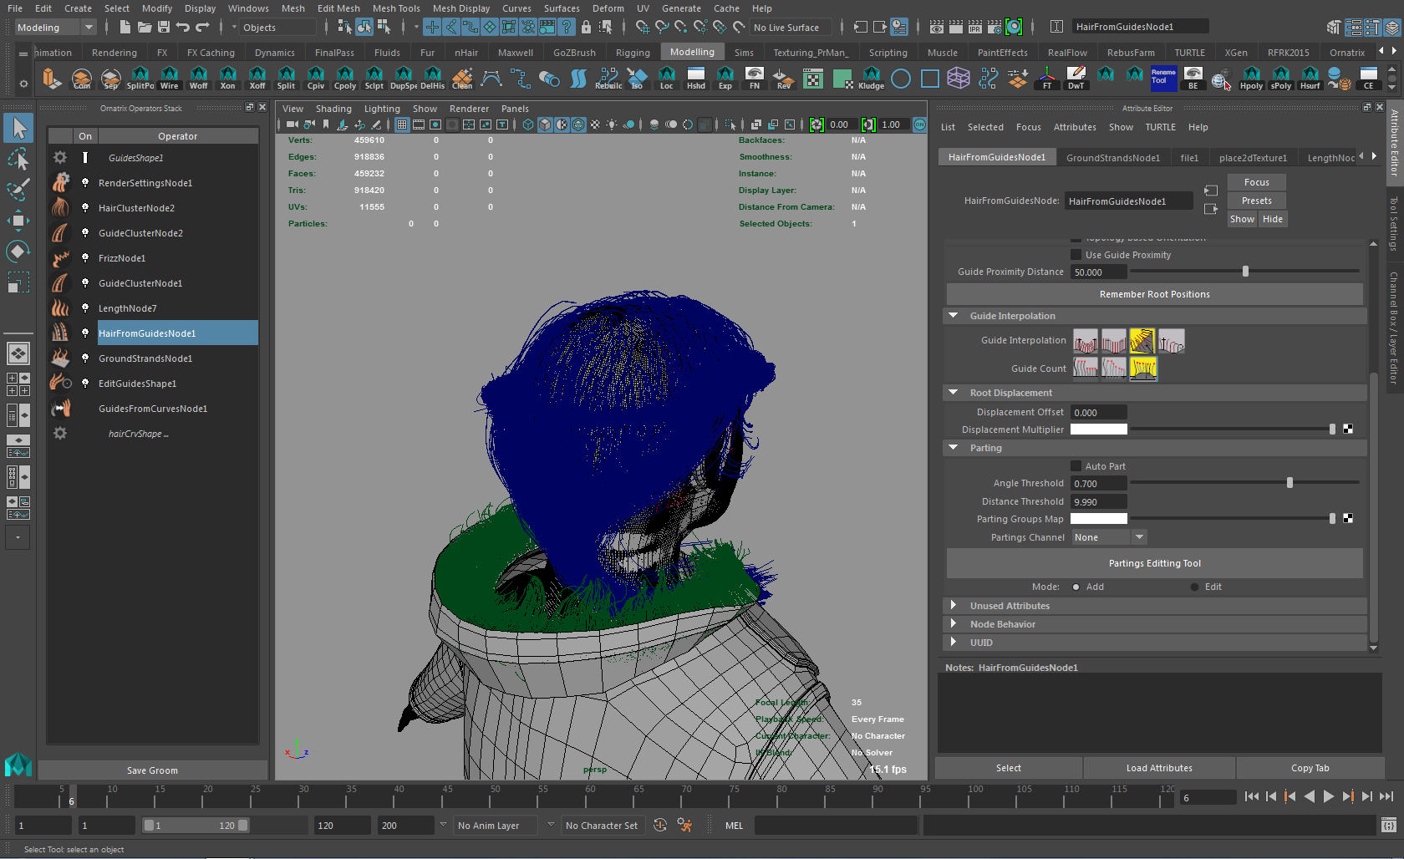This screenshot has height=859, width=1404.
Task: Open the Partings Channel dropdown
Action: coord(1109,537)
